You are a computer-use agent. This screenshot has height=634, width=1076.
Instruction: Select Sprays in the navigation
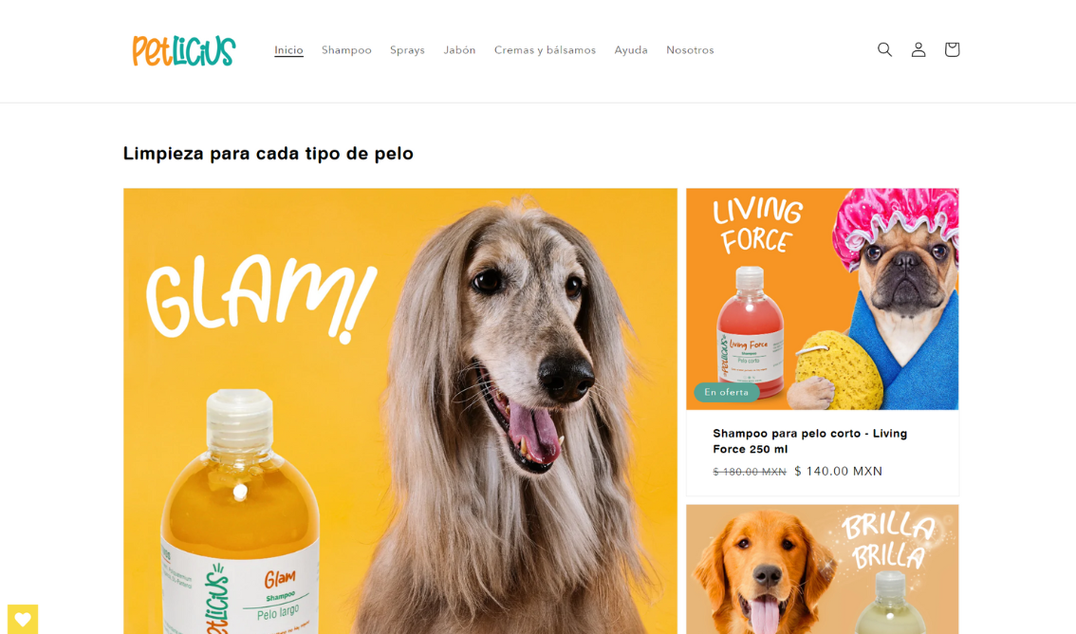coord(408,50)
